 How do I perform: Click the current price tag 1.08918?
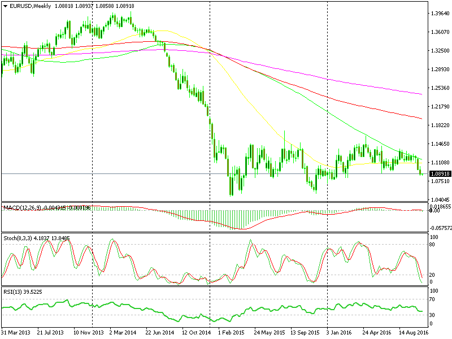click(x=440, y=173)
